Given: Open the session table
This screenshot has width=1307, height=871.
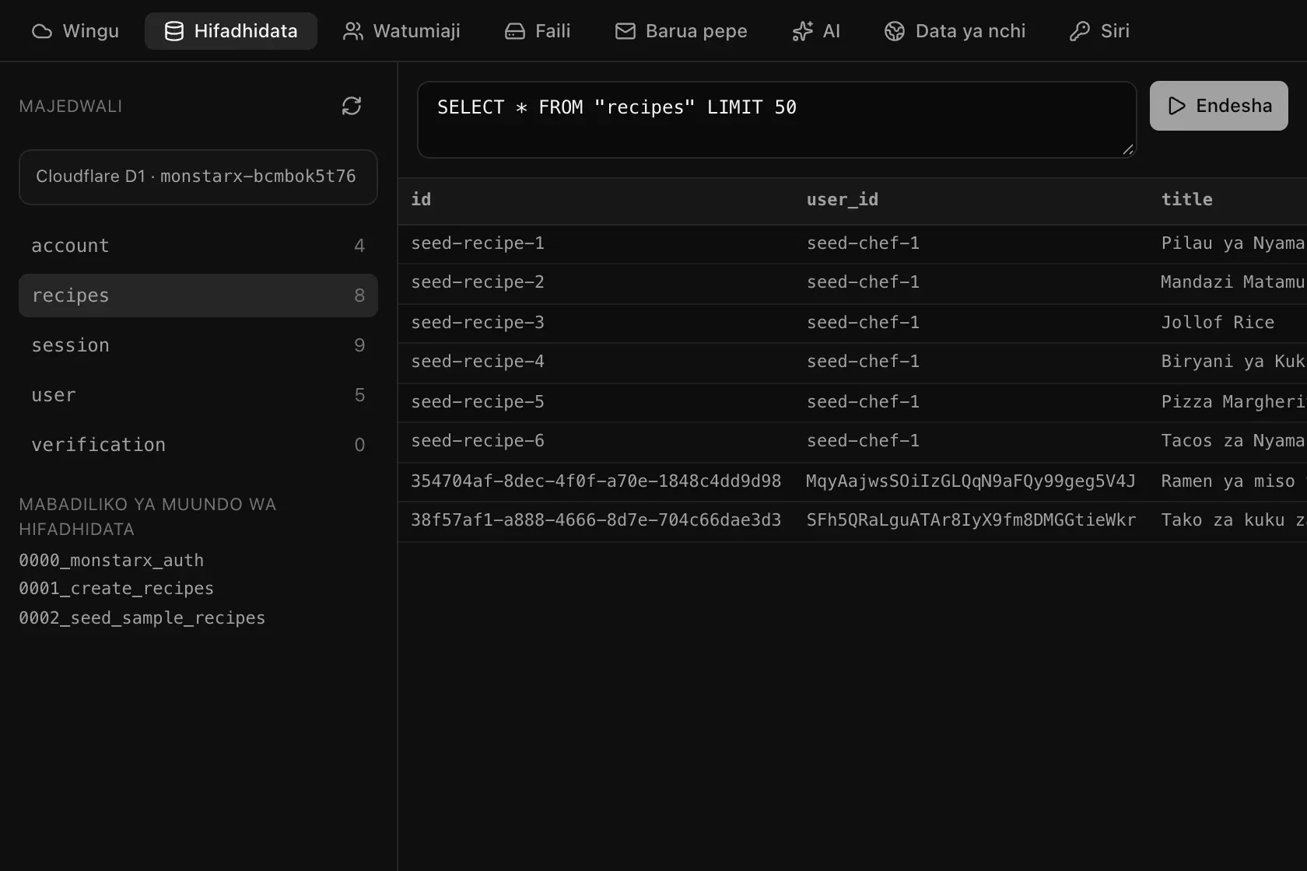Looking at the screenshot, I should (198, 345).
